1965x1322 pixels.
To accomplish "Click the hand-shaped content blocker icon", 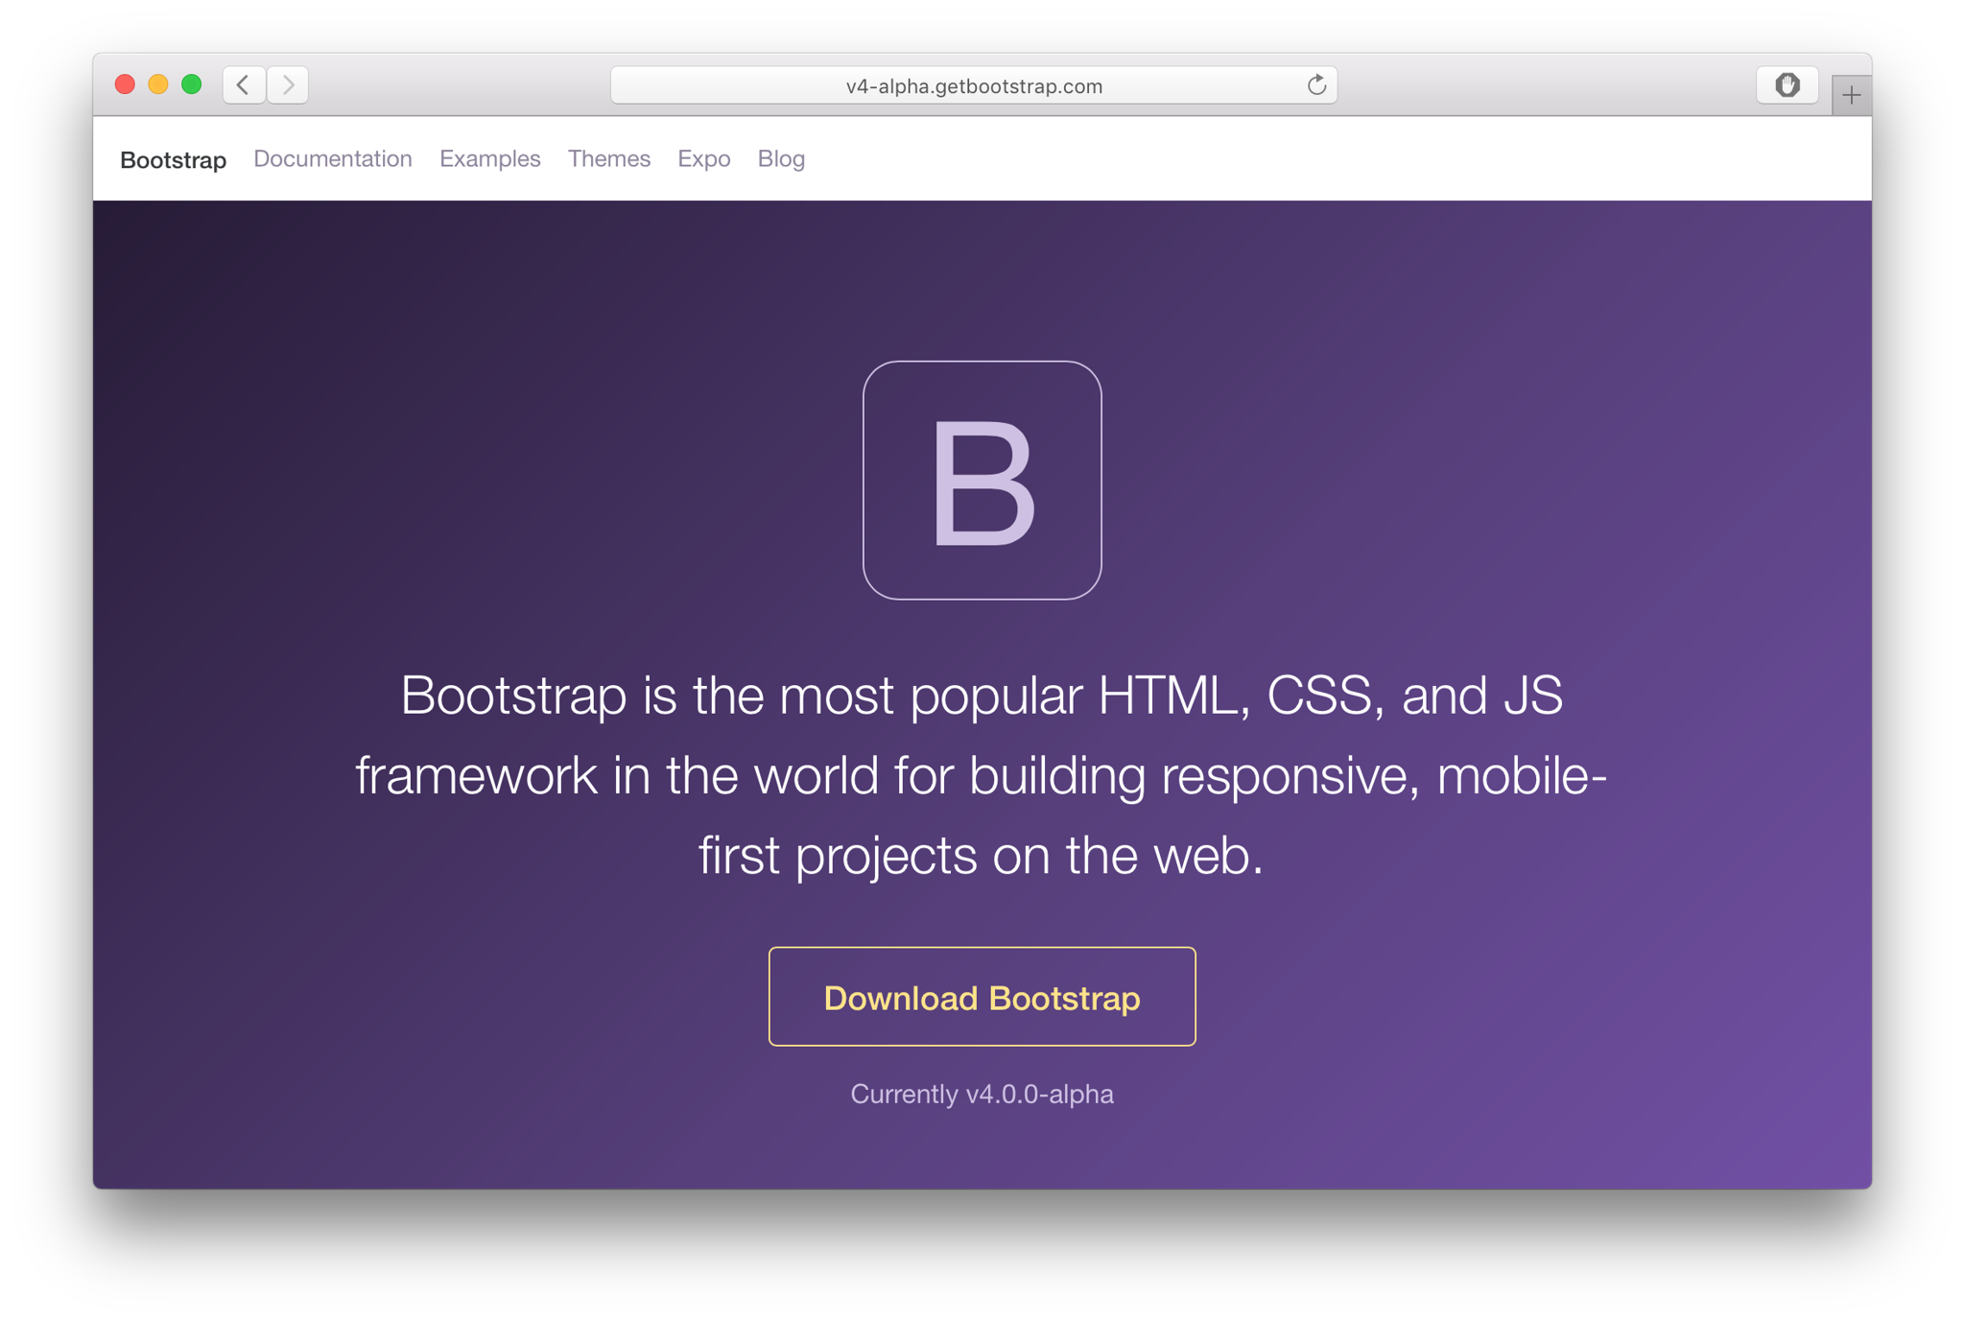I will (1787, 84).
